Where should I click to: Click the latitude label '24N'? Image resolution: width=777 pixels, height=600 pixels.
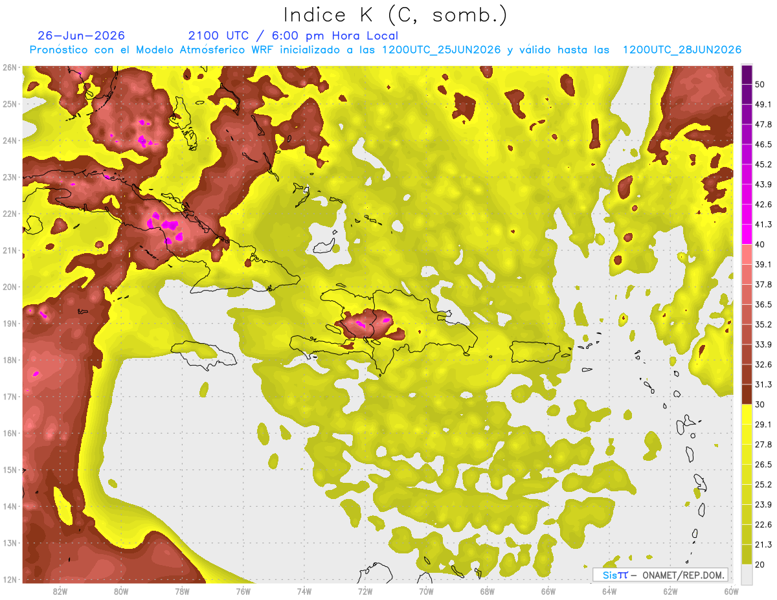pyautogui.click(x=10, y=140)
